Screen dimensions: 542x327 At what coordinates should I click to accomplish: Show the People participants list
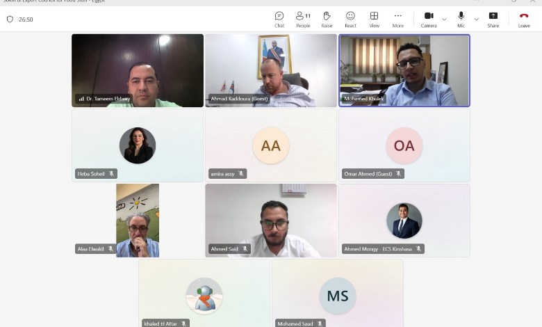point(303,19)
